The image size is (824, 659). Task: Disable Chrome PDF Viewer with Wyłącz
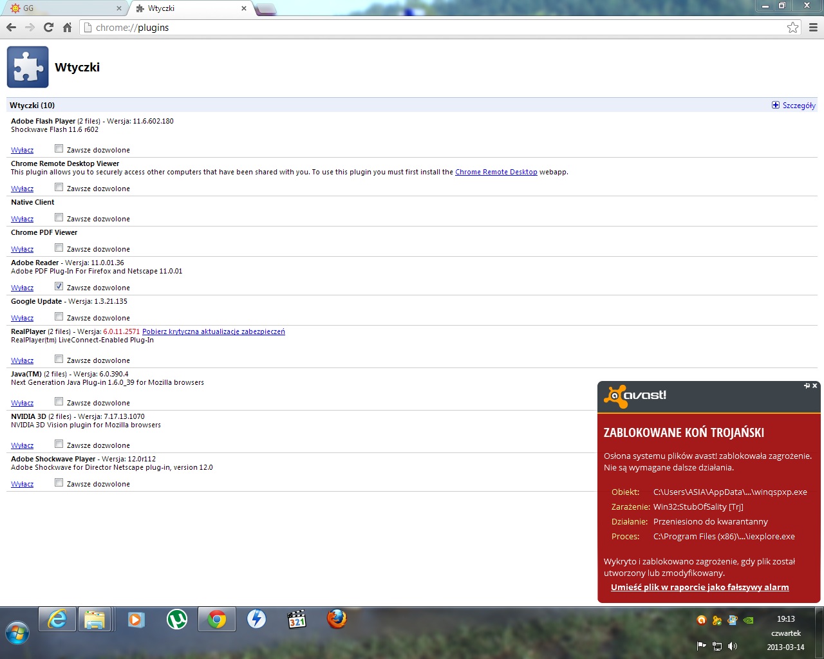click(22, 249)
